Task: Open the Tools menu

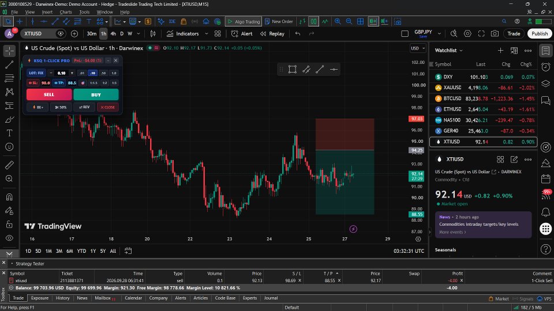Action: pyautogui.click(x=84, y=12)
